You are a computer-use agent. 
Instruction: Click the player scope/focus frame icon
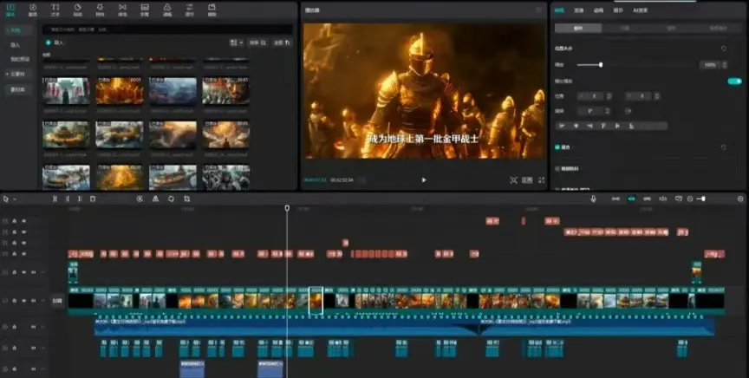[513, 180]
